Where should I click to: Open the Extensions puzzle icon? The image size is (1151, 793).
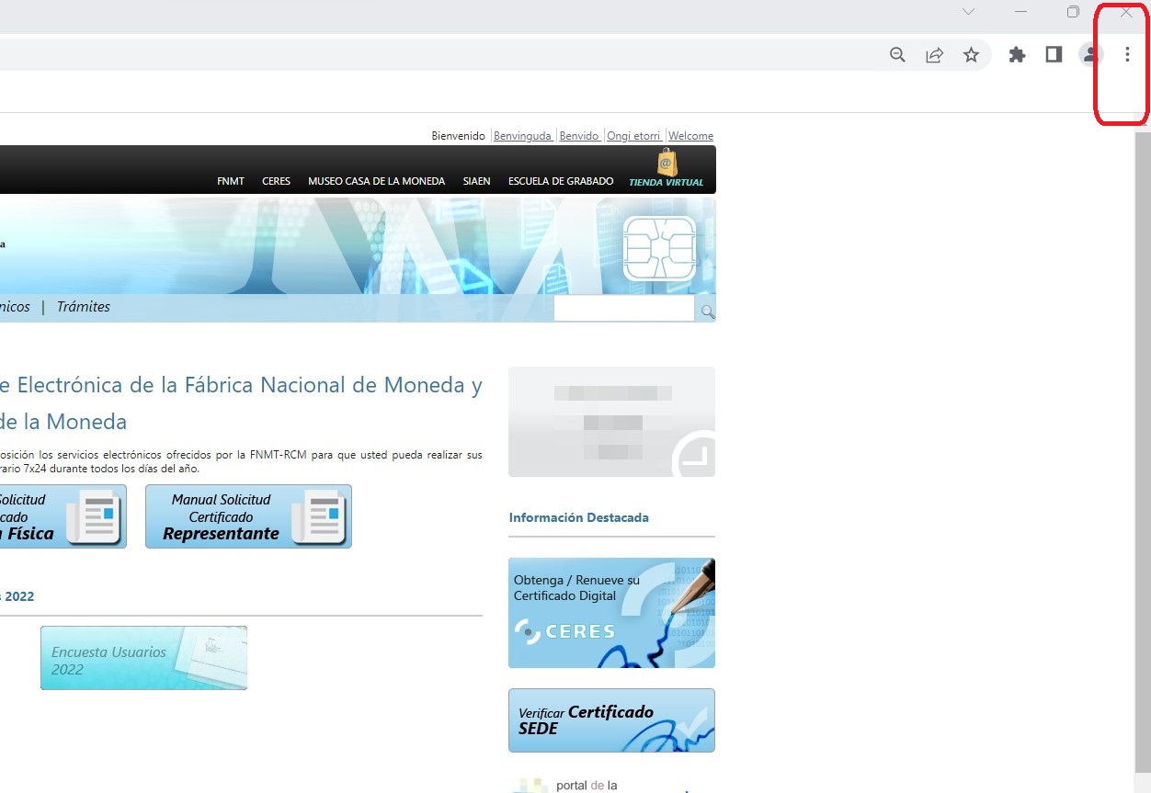coord(1017,55)
